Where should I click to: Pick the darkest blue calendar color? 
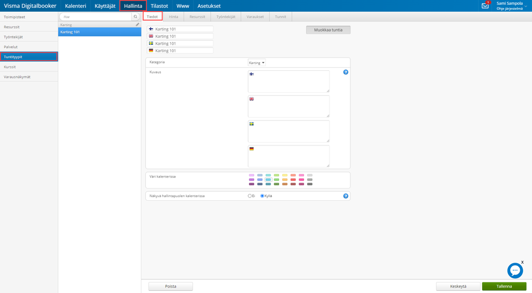[x=260, y=184]
